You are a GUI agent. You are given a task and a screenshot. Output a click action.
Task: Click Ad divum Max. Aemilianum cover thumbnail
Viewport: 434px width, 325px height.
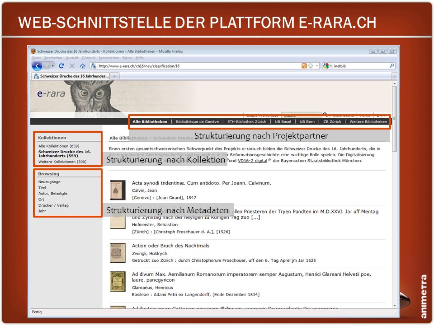pos(118,281)
